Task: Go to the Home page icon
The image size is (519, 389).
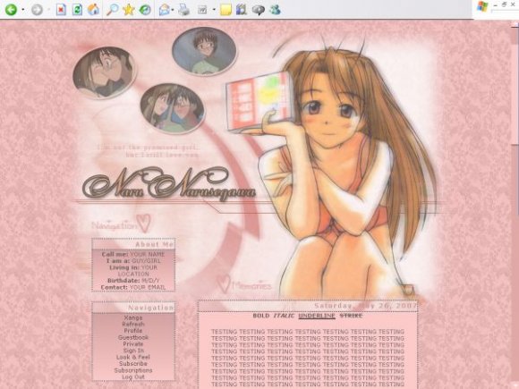Action: pos(93,10)
